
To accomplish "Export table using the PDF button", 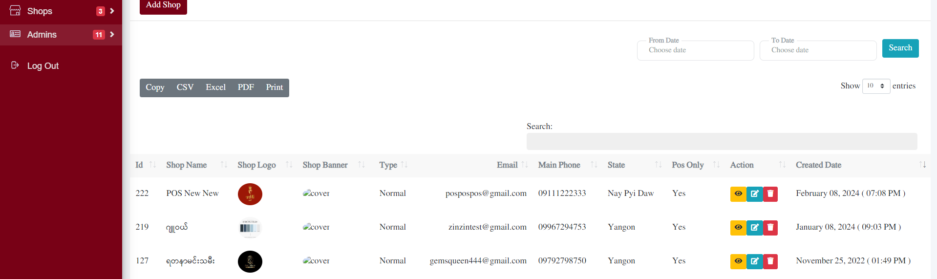I will click(x=246, y=87).
